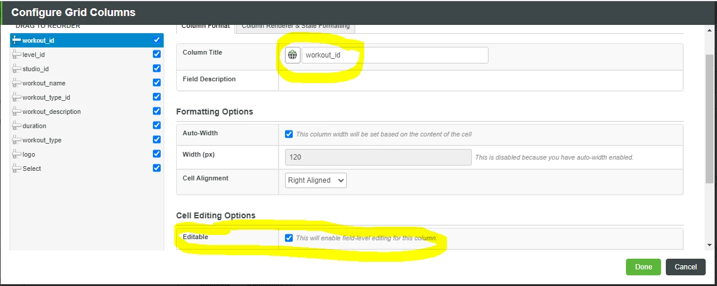Click the vertical scrollbar thumb
Image resolution: width=717 pixels, height=286 pixels.
(x=709, y=119)
